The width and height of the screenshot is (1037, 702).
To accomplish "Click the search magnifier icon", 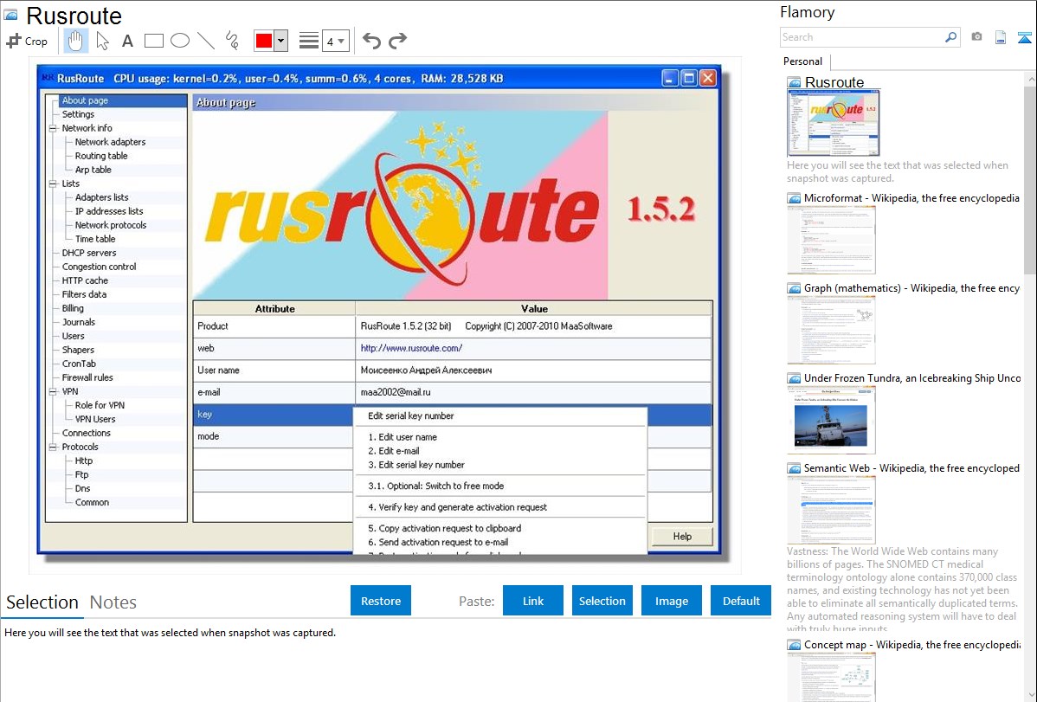I will click(x=950, y=37).
